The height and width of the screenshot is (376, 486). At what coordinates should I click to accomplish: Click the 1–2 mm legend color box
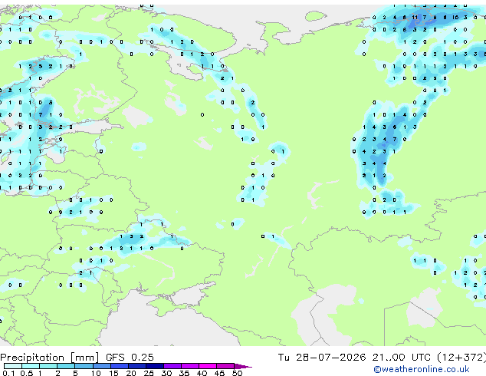coord(48,366)
